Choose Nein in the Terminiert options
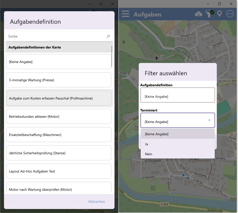 click(178, 154)
